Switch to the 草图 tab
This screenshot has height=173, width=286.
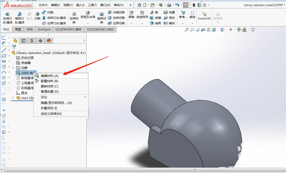(x=18, y=29)
